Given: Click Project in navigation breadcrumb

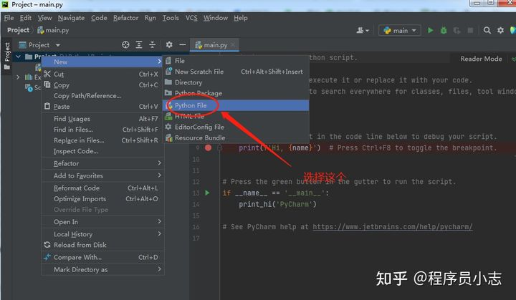Looking at the screenshot, I should point(18,30).
